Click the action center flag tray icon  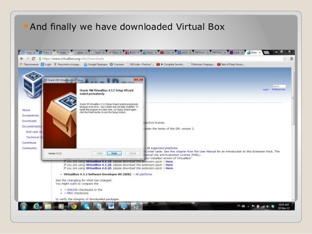(253, 207)
